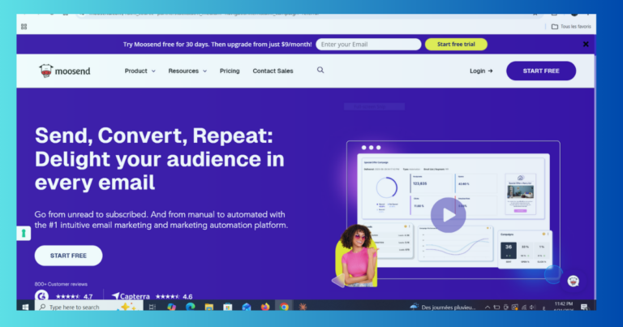Switch to Chrome on the taskbar

click(284, 307)
